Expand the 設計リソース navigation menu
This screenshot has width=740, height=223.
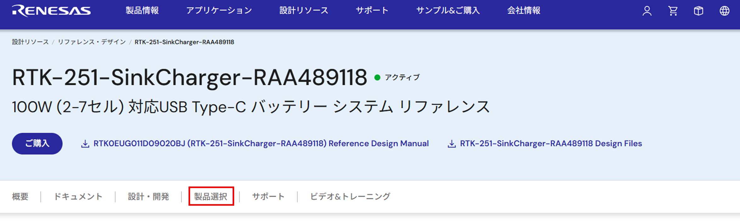[x=304, y=11]
